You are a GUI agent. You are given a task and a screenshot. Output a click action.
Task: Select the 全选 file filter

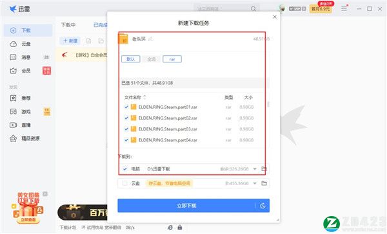click(x=152, y=59)
